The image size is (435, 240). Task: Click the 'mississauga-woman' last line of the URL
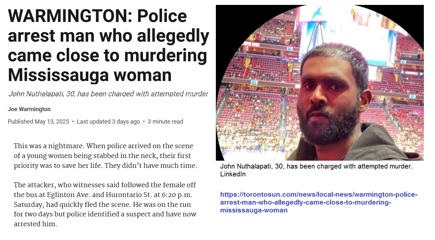click(x=254, y=210)
